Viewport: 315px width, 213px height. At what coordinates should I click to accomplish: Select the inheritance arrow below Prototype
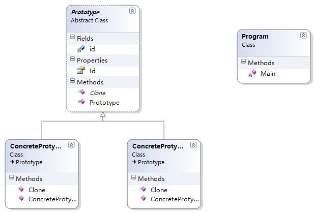(103, 115)
